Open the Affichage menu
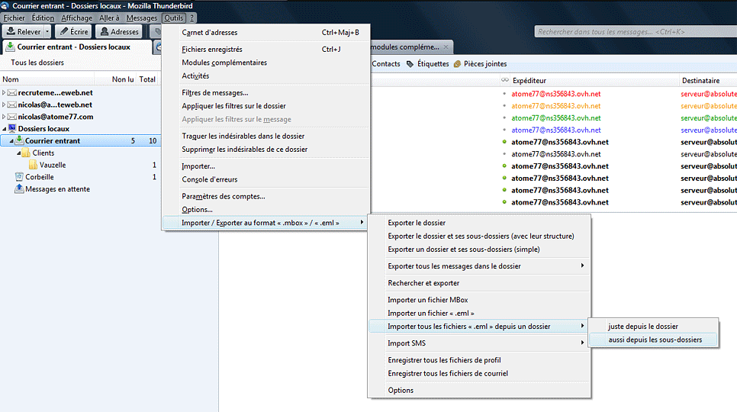The width and height of the screenshot is (737, 412). click(x=76, y=18)
